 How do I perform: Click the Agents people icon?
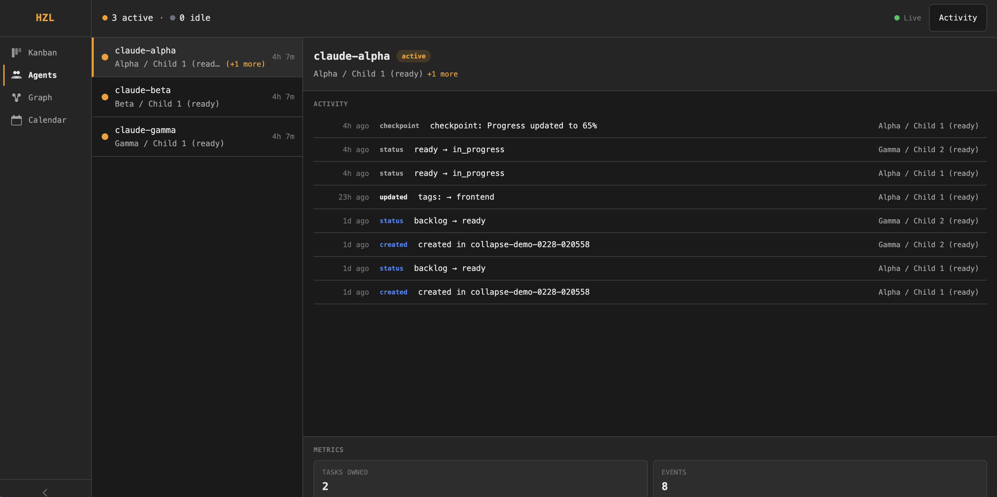(x=16, y=75)
